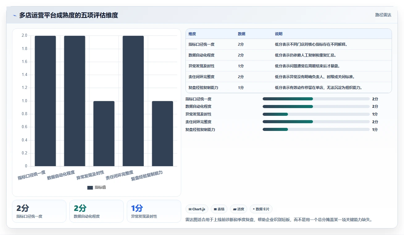Viewport: 404px width, 235px height.
Task: Click description 低分表示仍依赖人工复制和重复汇总。
Action: (306, 55)
